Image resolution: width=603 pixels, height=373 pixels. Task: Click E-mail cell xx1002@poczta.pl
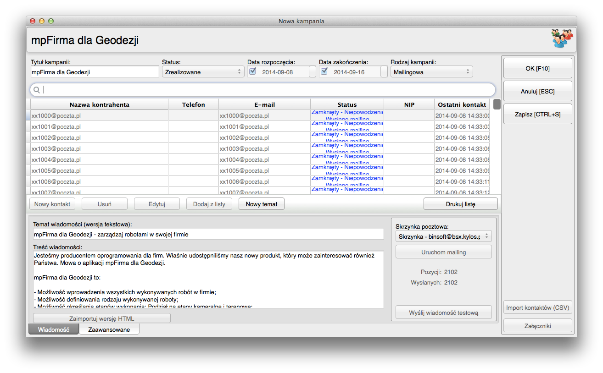point(265,137)
